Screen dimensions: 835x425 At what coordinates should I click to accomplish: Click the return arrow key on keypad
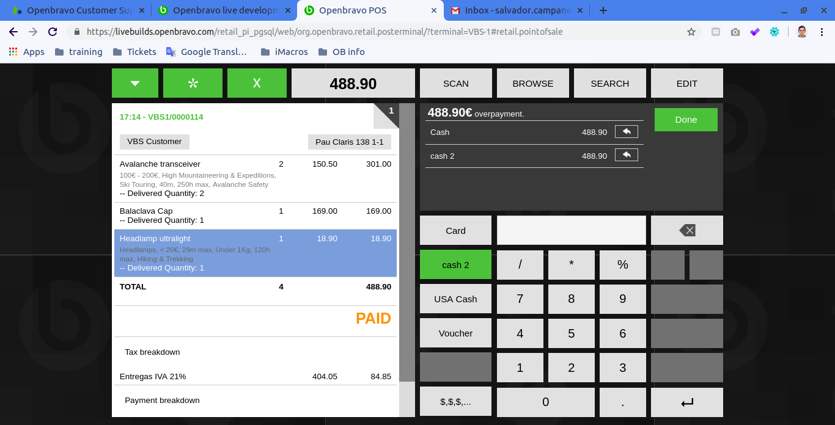click(687, 402)
